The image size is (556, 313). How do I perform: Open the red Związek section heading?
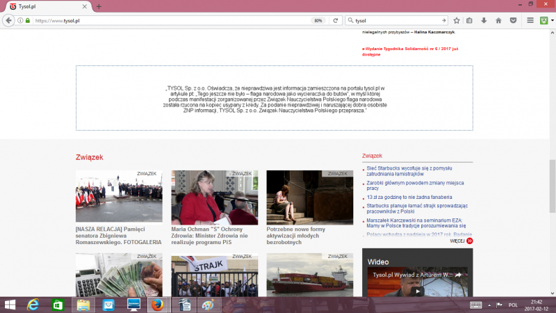pos(90,157)
